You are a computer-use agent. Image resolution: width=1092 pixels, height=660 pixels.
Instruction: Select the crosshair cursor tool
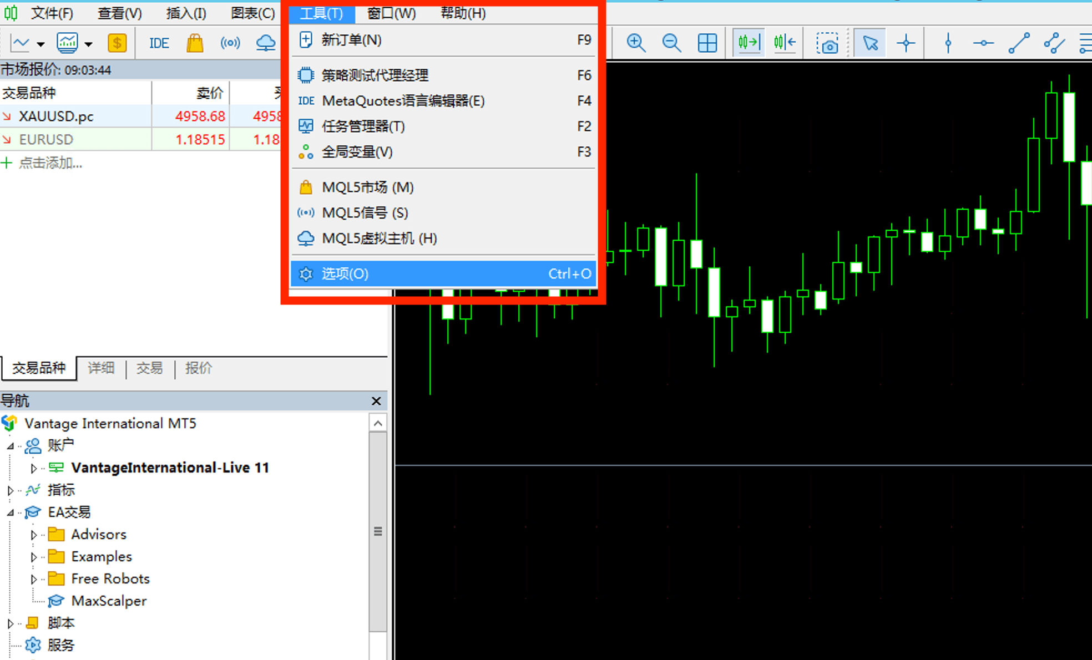[906, 43]
